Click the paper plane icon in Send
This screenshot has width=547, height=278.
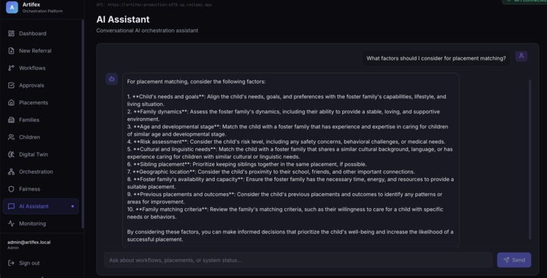click(x=506, y=260)
